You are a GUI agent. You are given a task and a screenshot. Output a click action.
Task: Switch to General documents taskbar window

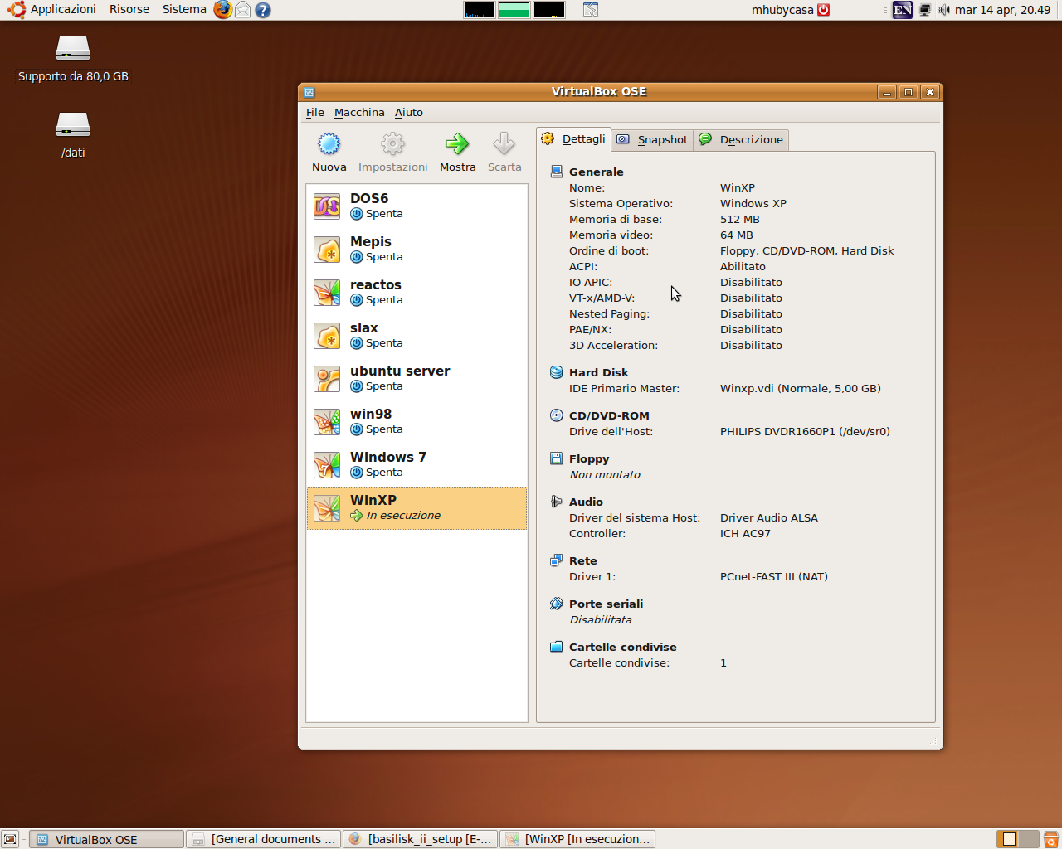(x=263, y=839)
